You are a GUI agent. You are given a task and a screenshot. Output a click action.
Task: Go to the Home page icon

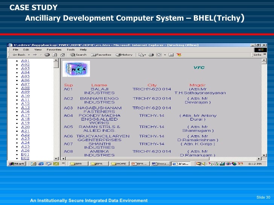click(x=62, y=55)
